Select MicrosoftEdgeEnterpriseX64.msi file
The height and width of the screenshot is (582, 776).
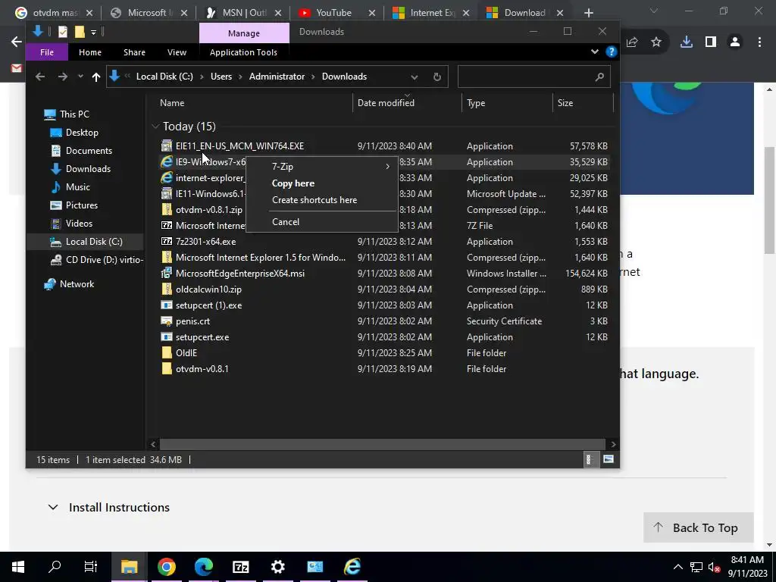click(x=240, y=274)
